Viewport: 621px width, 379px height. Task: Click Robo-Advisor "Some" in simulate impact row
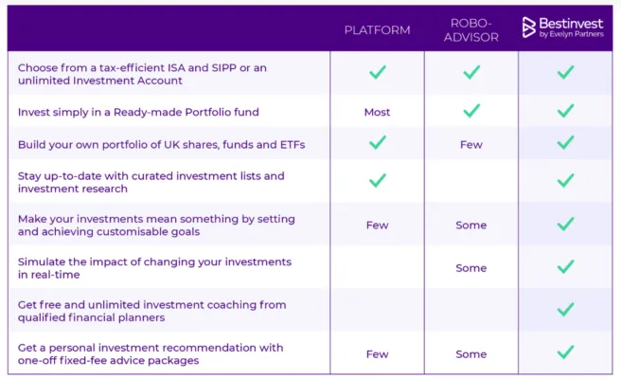[x=470, y=268]
